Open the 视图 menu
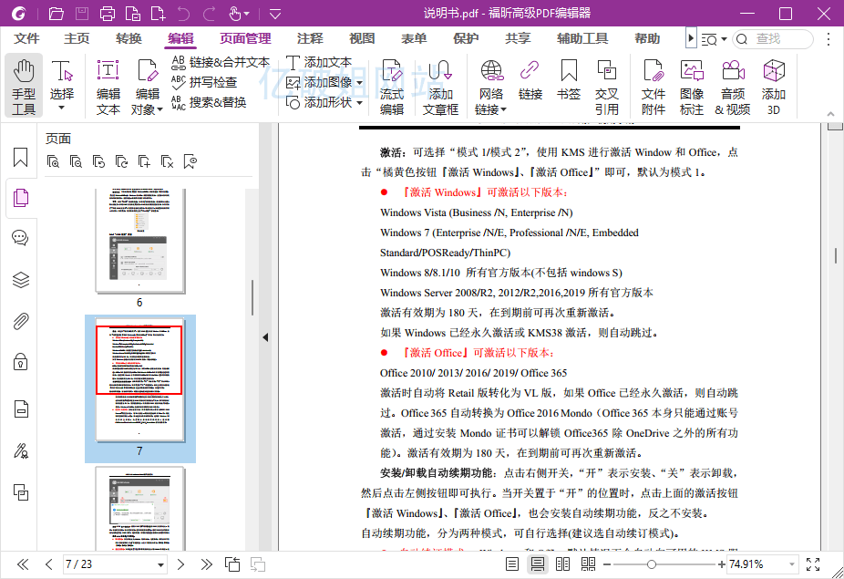The image size is (844, 579). coord(361,38)
